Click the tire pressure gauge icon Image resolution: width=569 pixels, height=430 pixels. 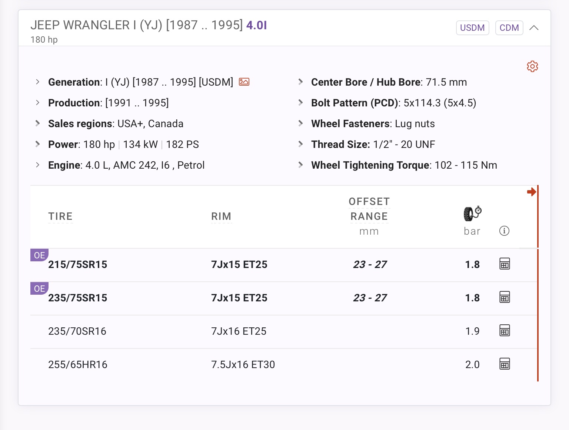(x=472, y=214)
